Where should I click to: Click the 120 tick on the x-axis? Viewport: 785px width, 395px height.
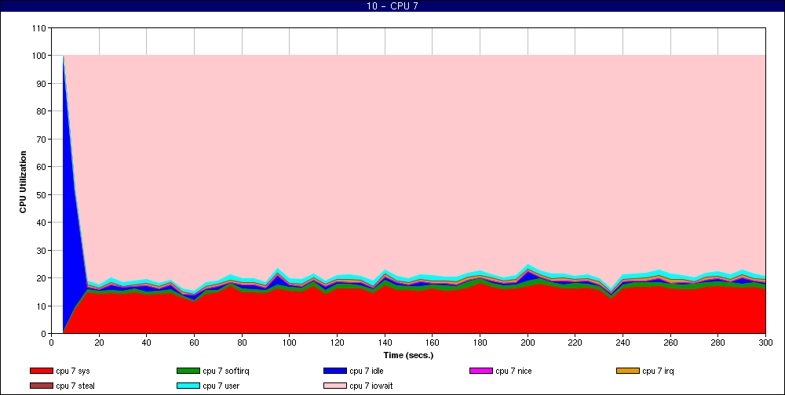coord(337,342)
